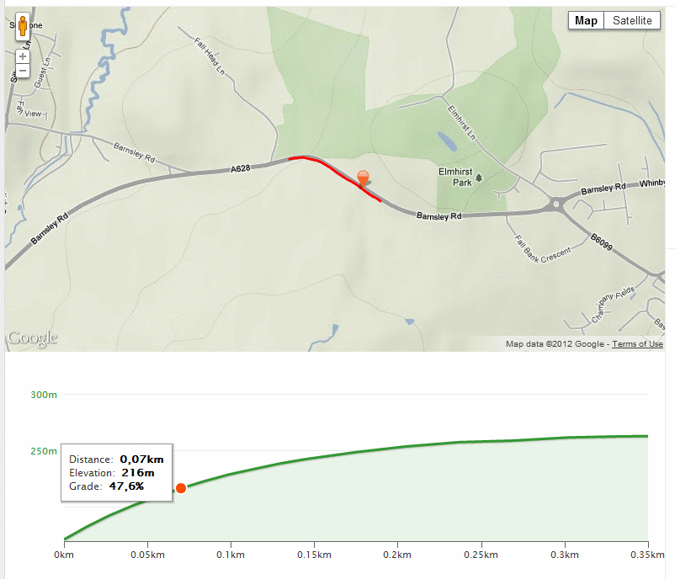Click the Elmhirst Park tree icon

(479, 178)
